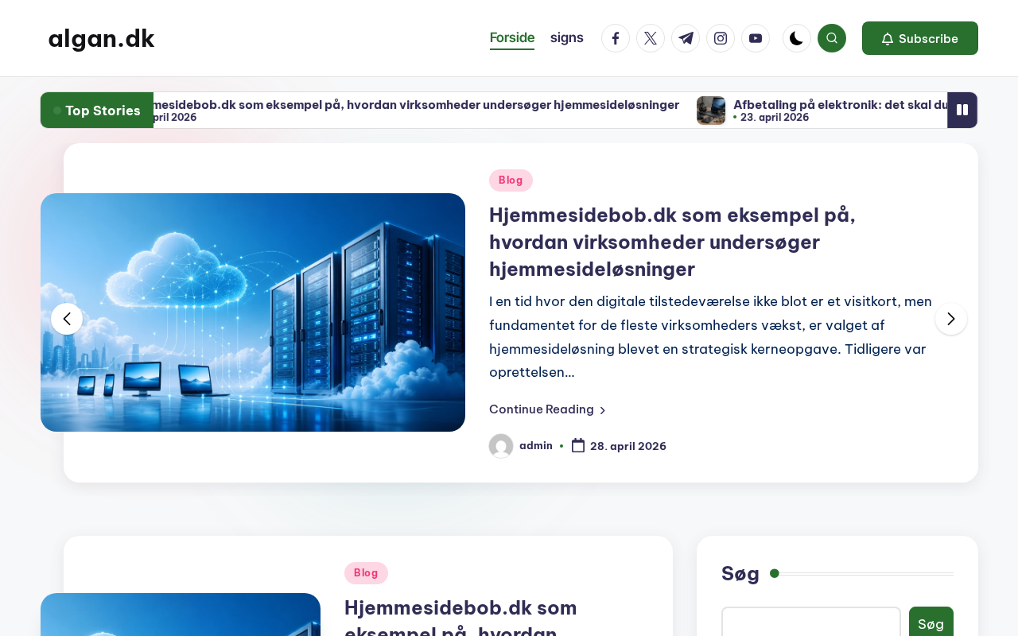Image resolution: width=1018 pixels, height=636 pixels.
Task: Go to the algan.dk site logo
Action: pyautogui.click(x=101, y=38)
